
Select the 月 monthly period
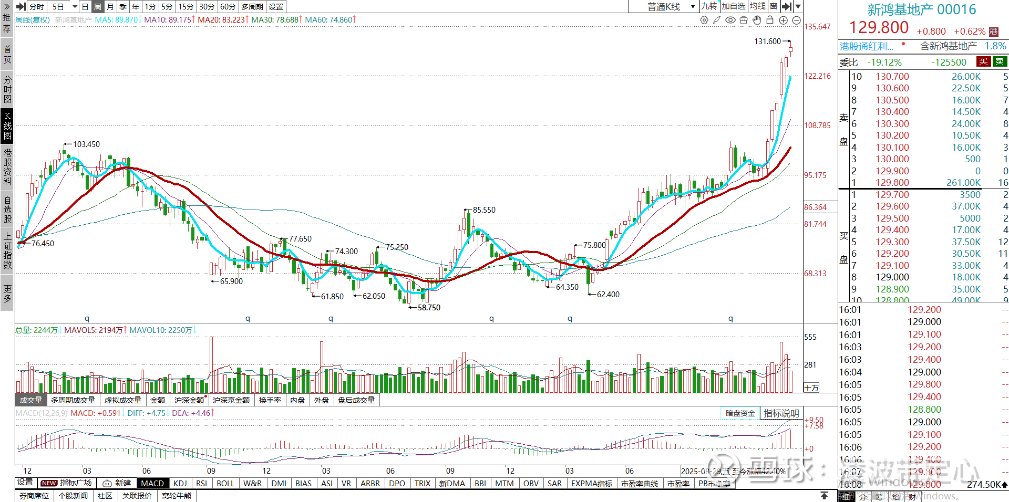coord(110,6)
